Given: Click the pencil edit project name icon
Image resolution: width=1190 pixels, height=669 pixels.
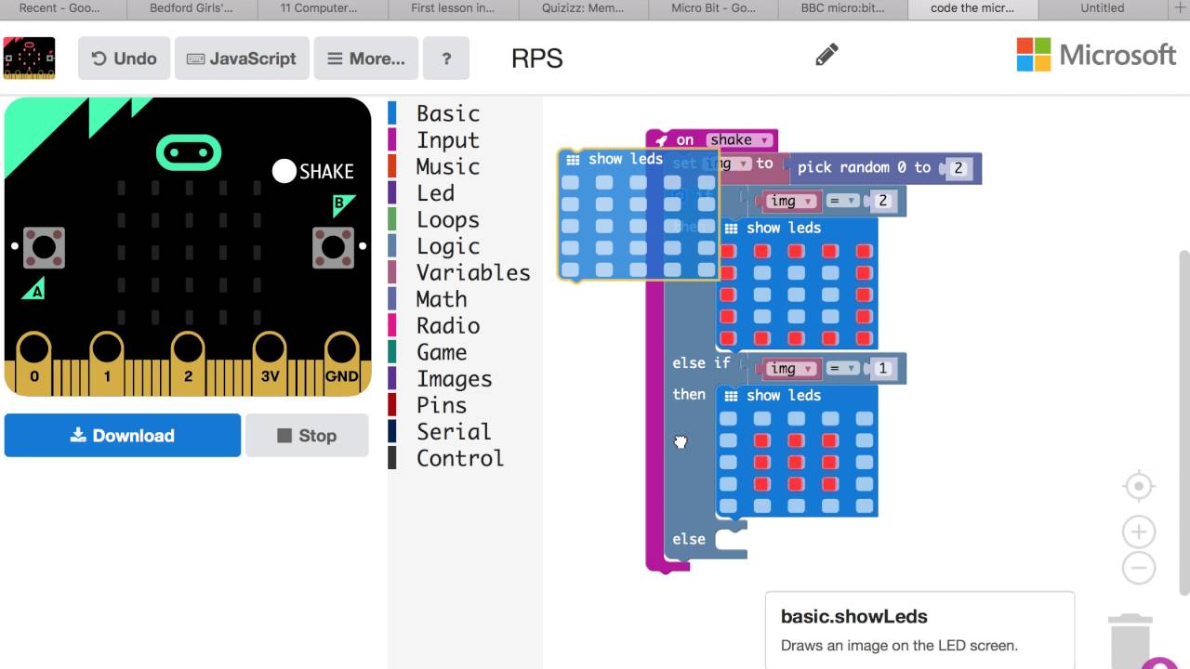Looking at the screenshot, I should coord(826,55).
